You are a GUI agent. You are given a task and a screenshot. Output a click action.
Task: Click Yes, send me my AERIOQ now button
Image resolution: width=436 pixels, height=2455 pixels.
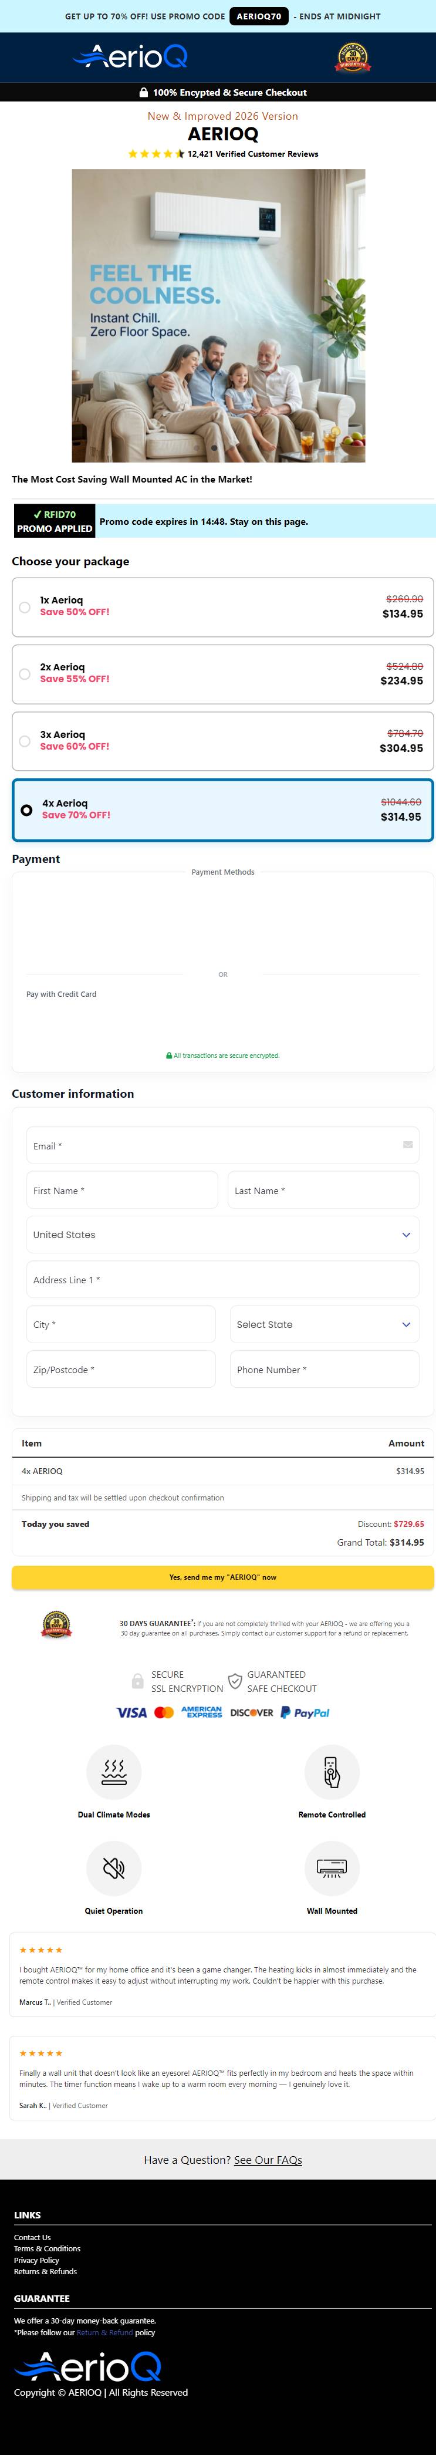pos(223,1576)
